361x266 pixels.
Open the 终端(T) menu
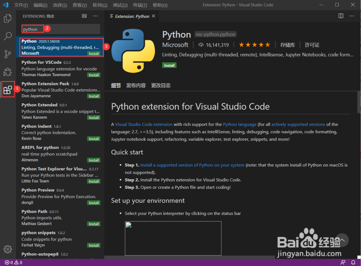(x=140, y=5)
